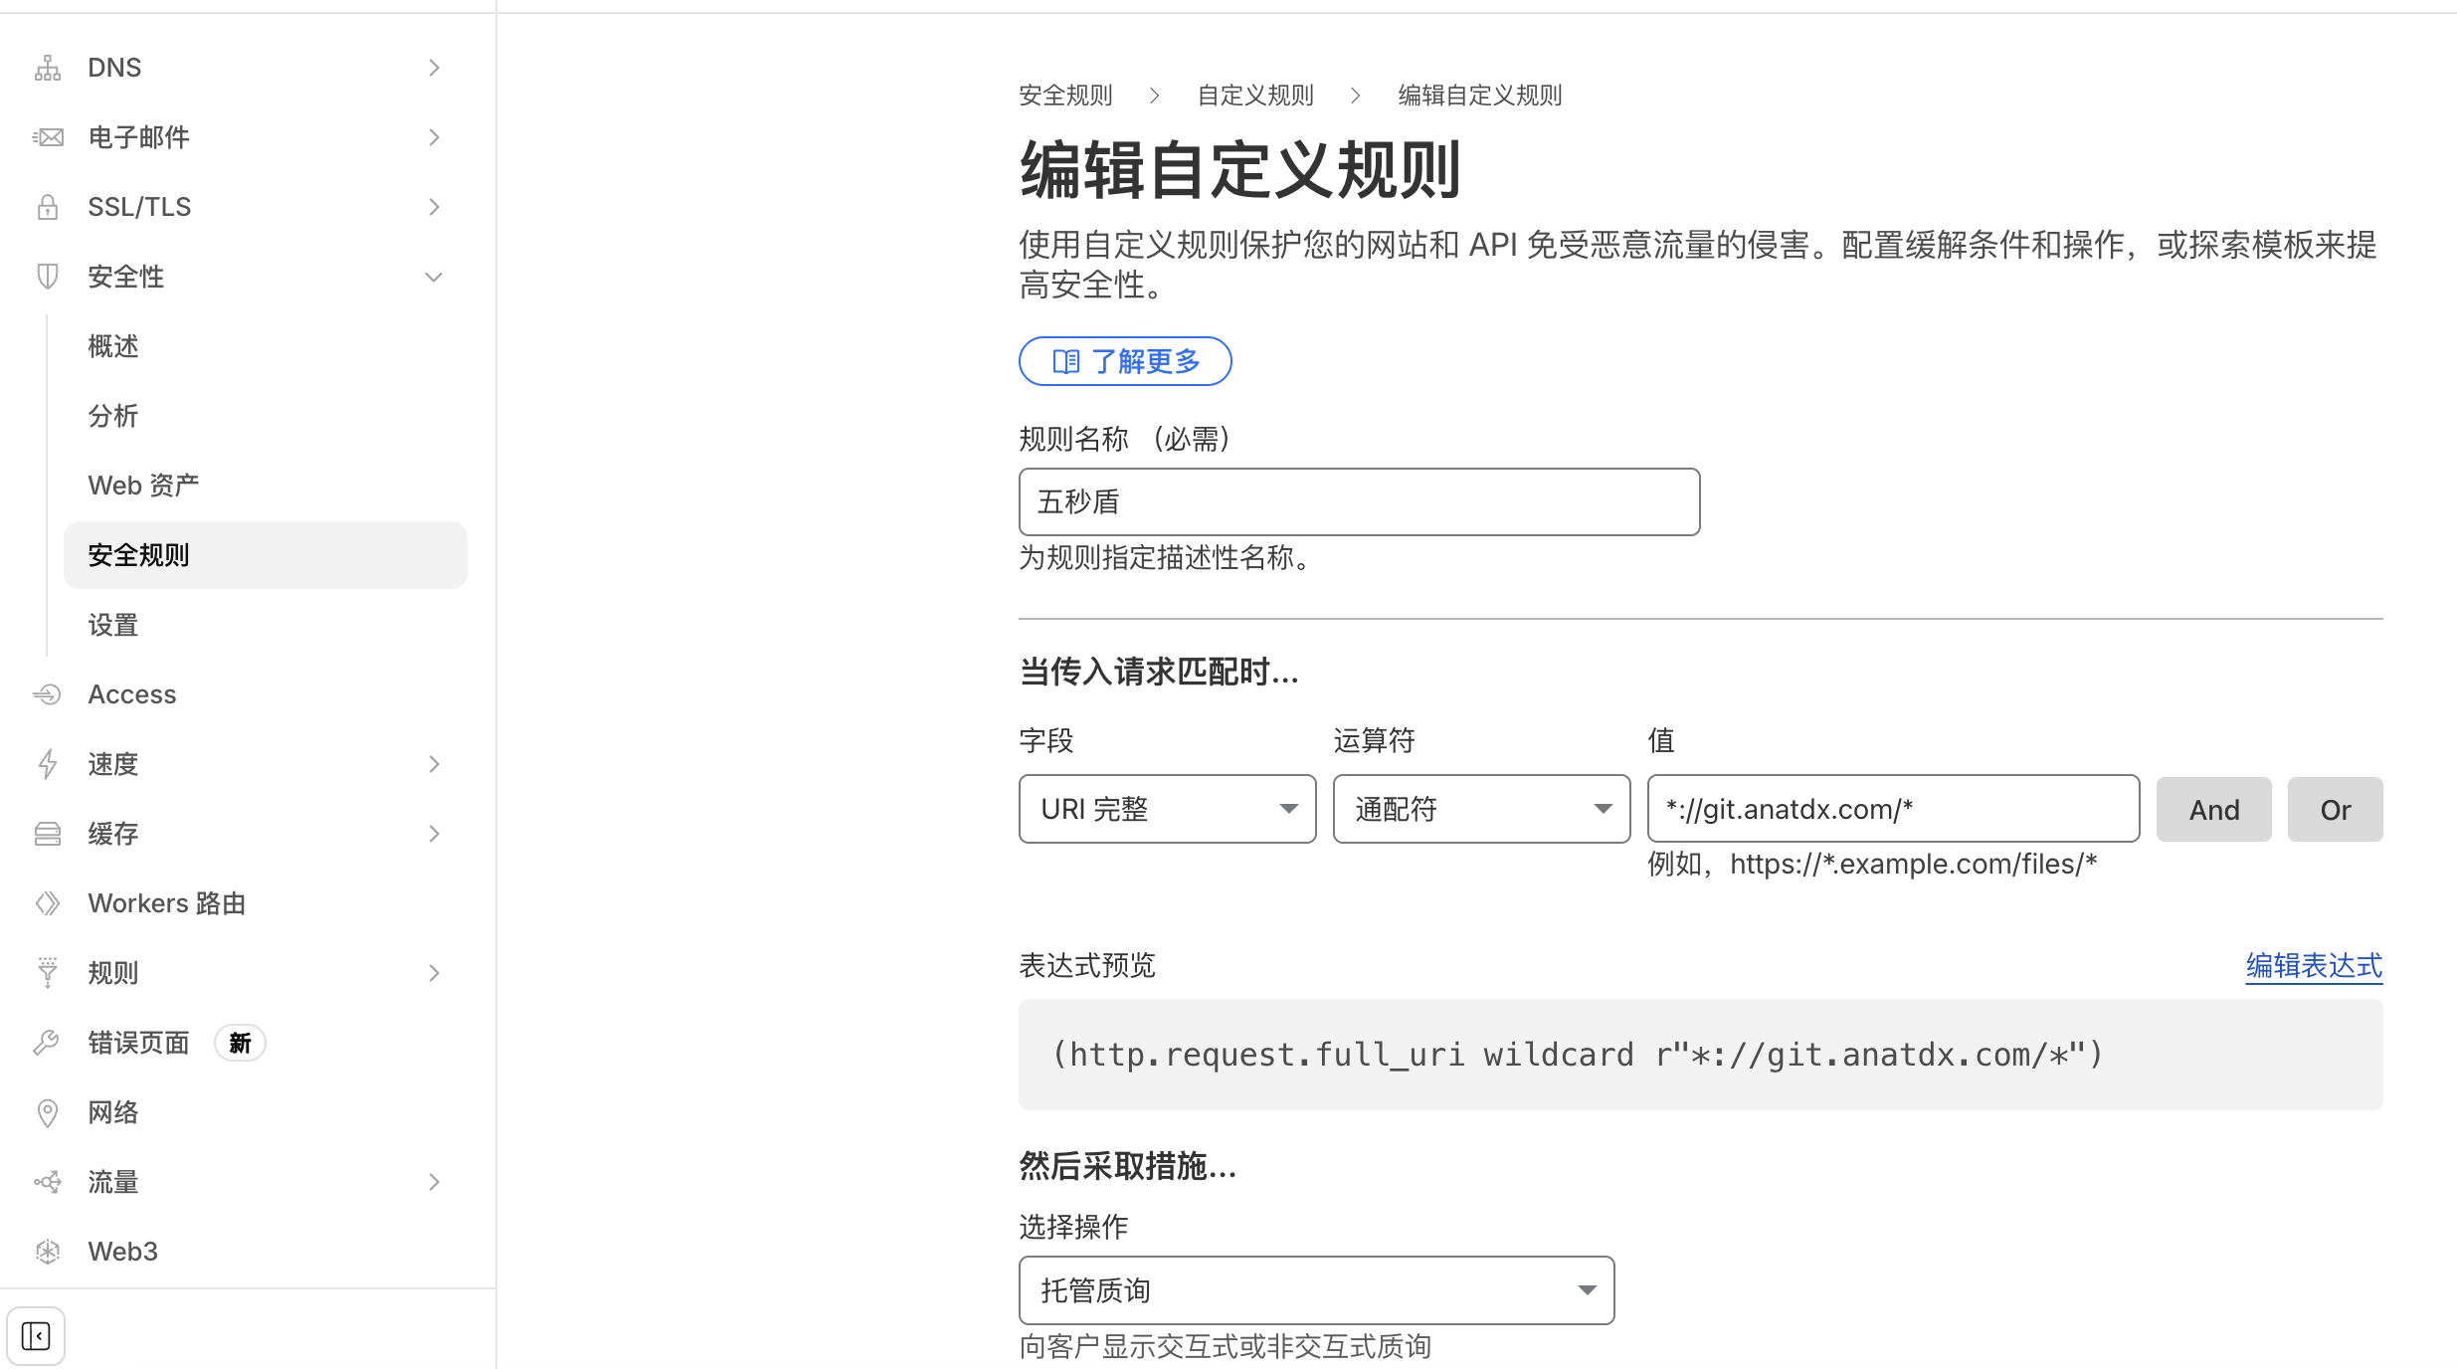Open the 设置 security submenu item
2457x1369 pixels.
(x=113, y=625)
